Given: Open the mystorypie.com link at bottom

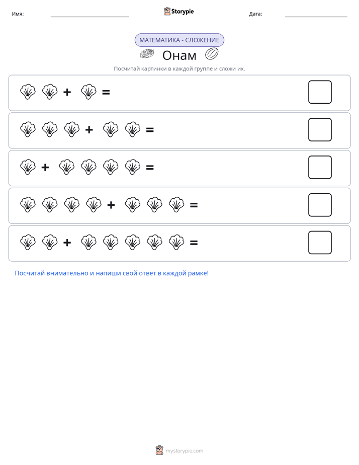Looking at the screenshot, I should coord(184,451).
